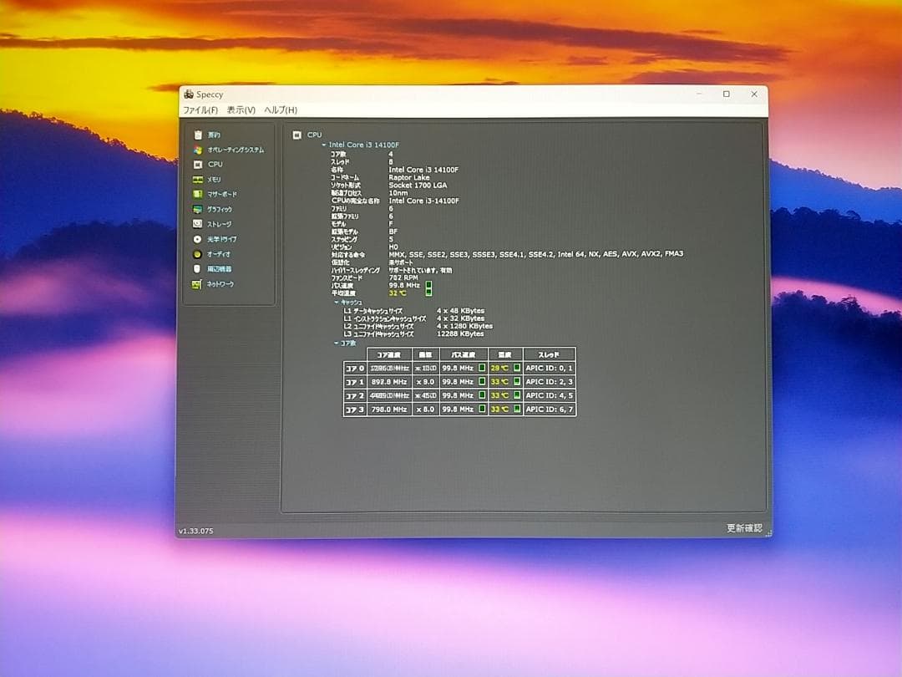Open the オーディオ (Audio) sidebar section
Image resolution: width=902 pixels, height=677 pixels.
[x=218, y=254]
